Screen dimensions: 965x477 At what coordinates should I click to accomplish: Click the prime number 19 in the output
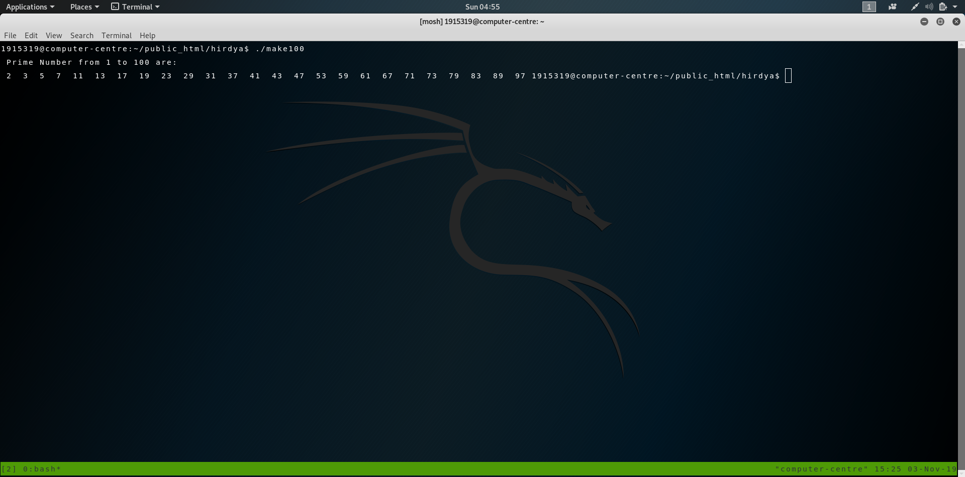pos(144,76)
